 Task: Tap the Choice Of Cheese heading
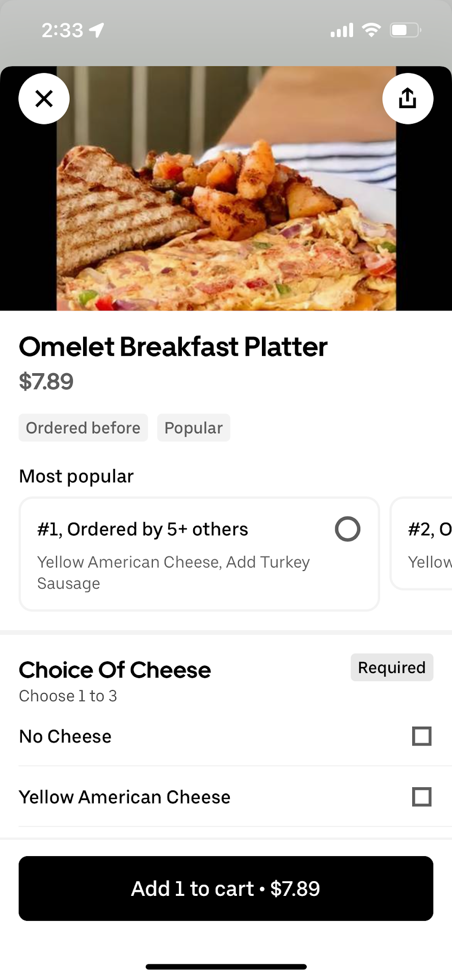115,670
